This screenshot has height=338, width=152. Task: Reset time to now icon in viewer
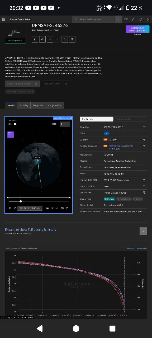click(15, 208)
